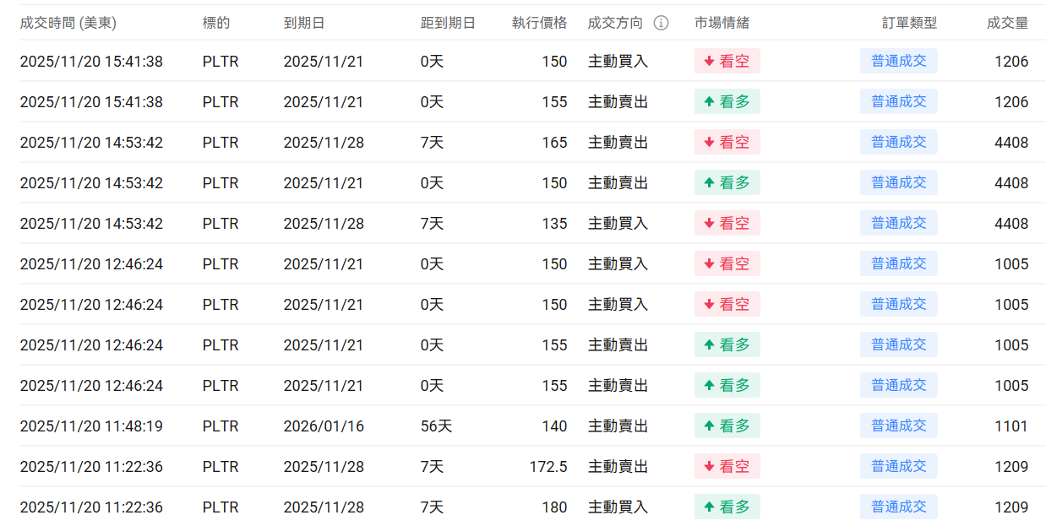Click the 到期日 column header

304,23
